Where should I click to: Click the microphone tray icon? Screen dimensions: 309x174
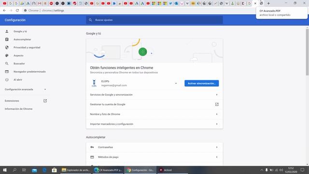point(267,170)
